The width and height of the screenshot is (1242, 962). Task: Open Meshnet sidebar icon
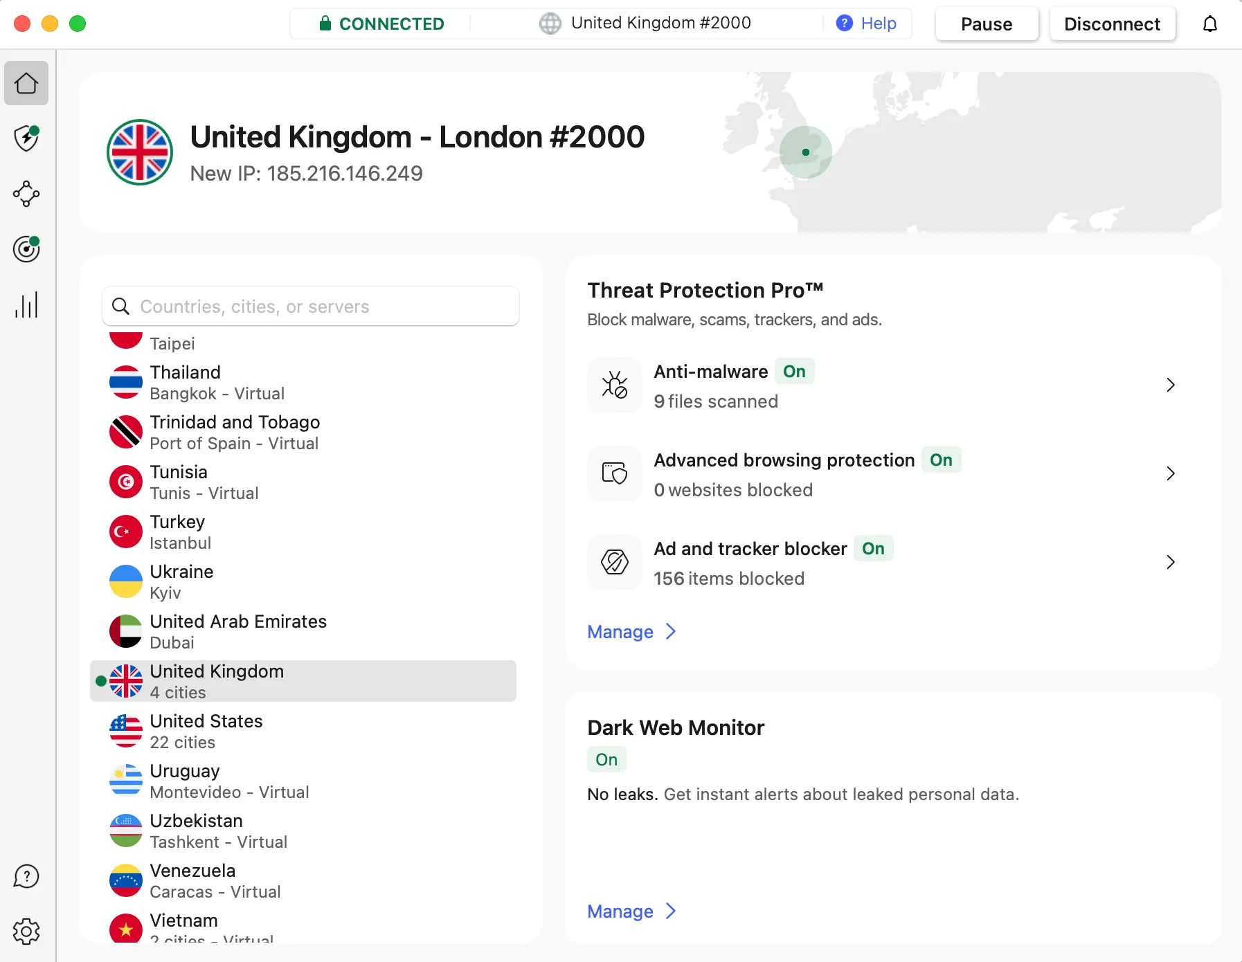(26, 194)
